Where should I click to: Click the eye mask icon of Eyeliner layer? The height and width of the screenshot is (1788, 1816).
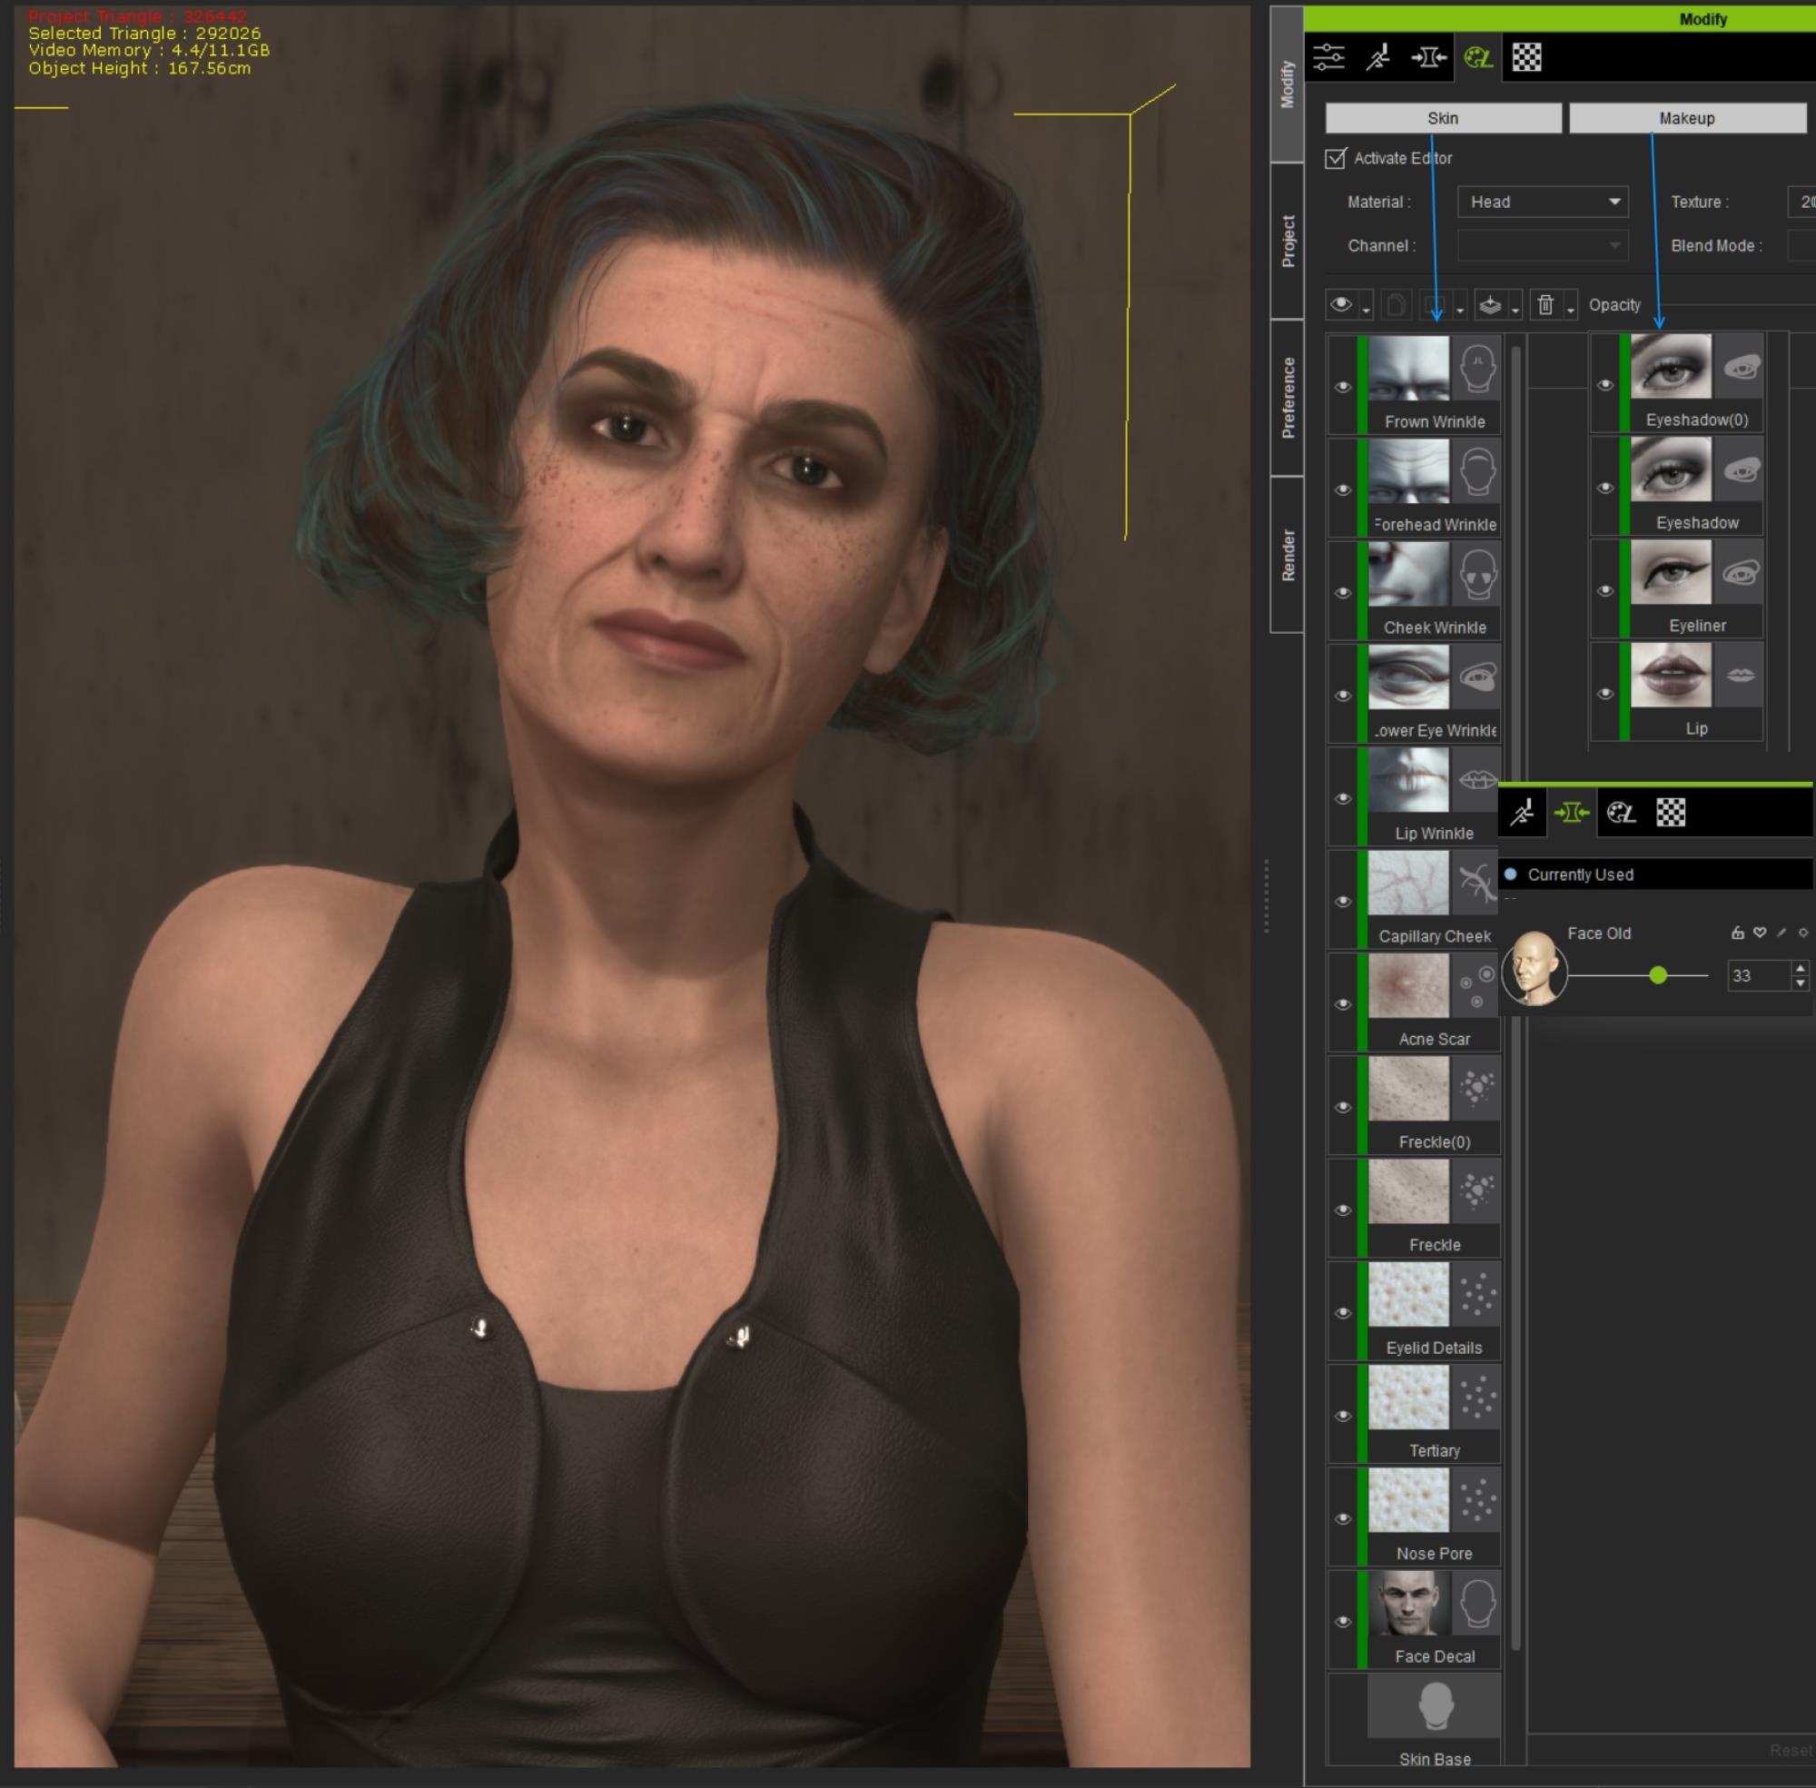1740,573
